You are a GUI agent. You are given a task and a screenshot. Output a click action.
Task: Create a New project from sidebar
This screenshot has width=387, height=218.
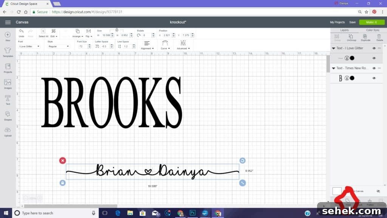click(x=8, y=36)
